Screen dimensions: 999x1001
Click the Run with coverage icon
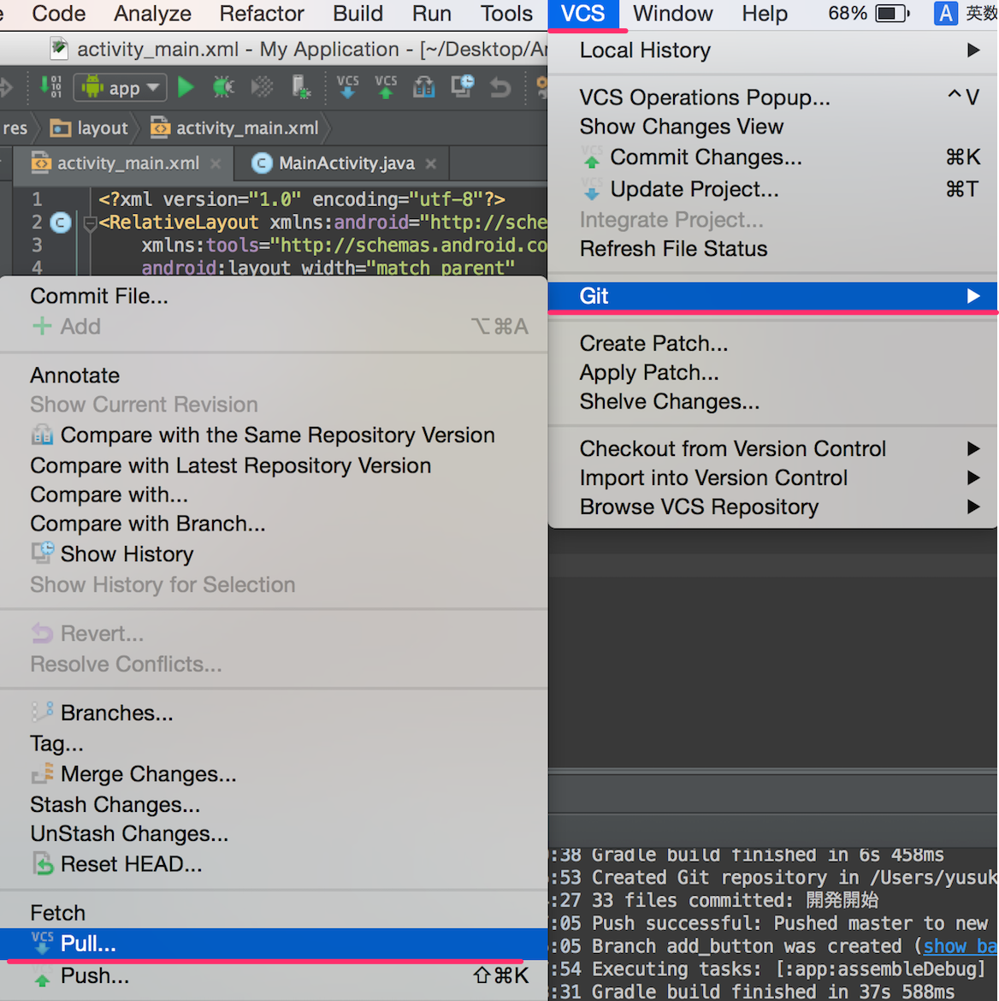[262, 86]
